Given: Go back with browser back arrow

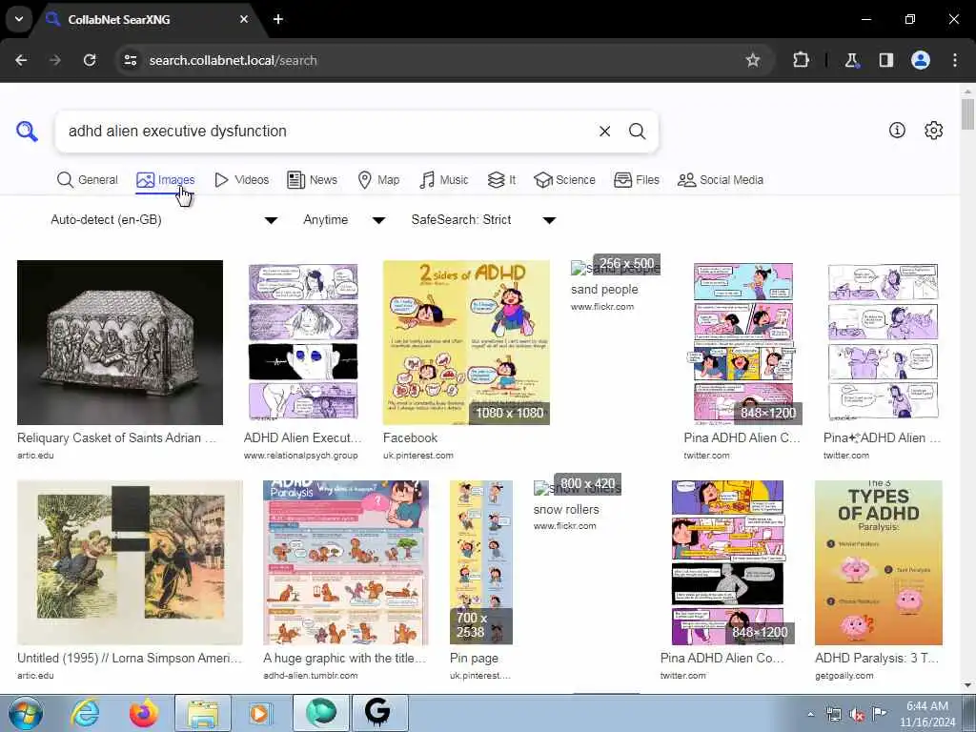Looking at the screenshot, I should [21, 60].
